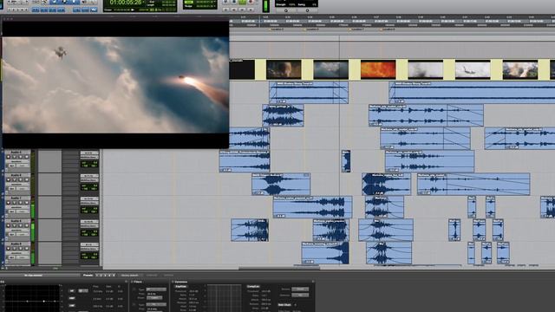
Task: Open the waveform view selector on Audio 7
Action: pos(16,207)
